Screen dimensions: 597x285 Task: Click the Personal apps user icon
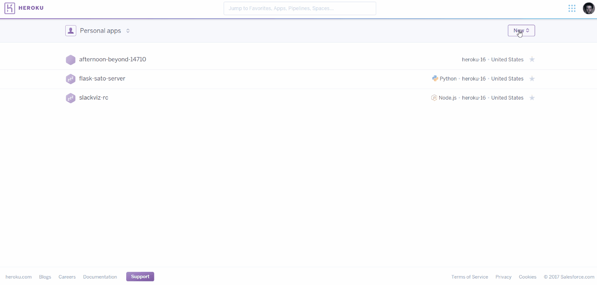[71, 31]
